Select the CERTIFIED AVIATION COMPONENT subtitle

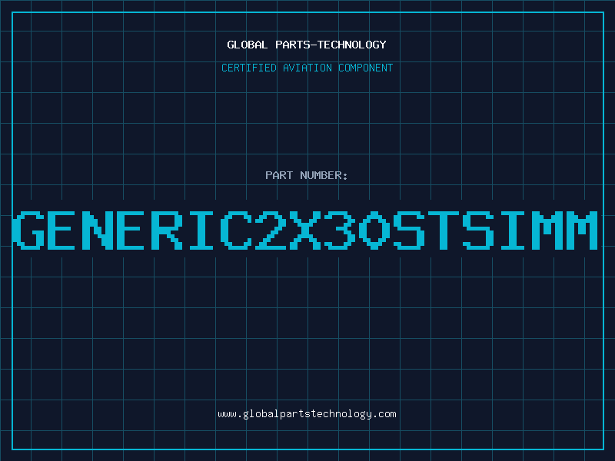tap(307, 68)
